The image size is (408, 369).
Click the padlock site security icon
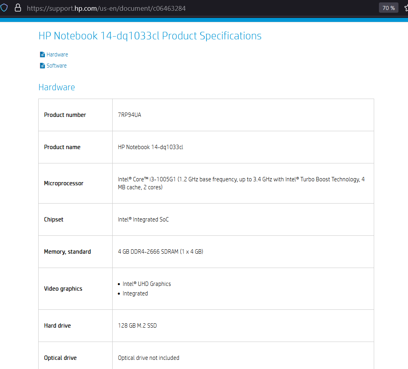(x=18, y=8)
